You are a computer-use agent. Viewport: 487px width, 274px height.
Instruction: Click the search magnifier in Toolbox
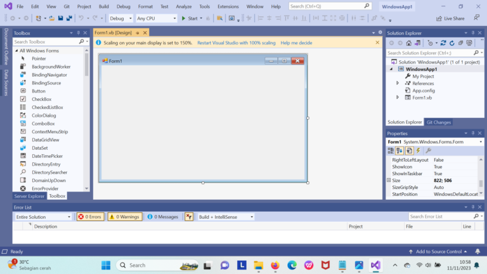(81, 42)
